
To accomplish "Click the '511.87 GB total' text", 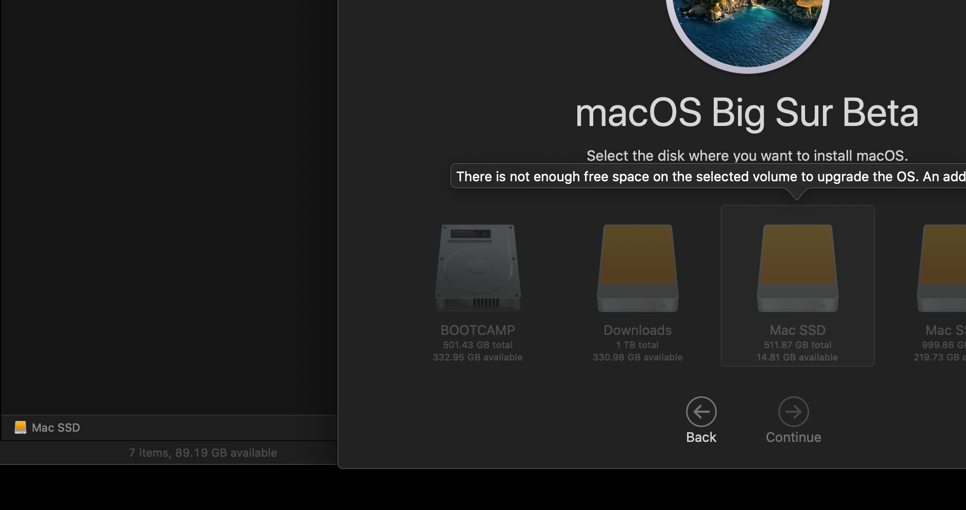I will [x=798, y=345].
